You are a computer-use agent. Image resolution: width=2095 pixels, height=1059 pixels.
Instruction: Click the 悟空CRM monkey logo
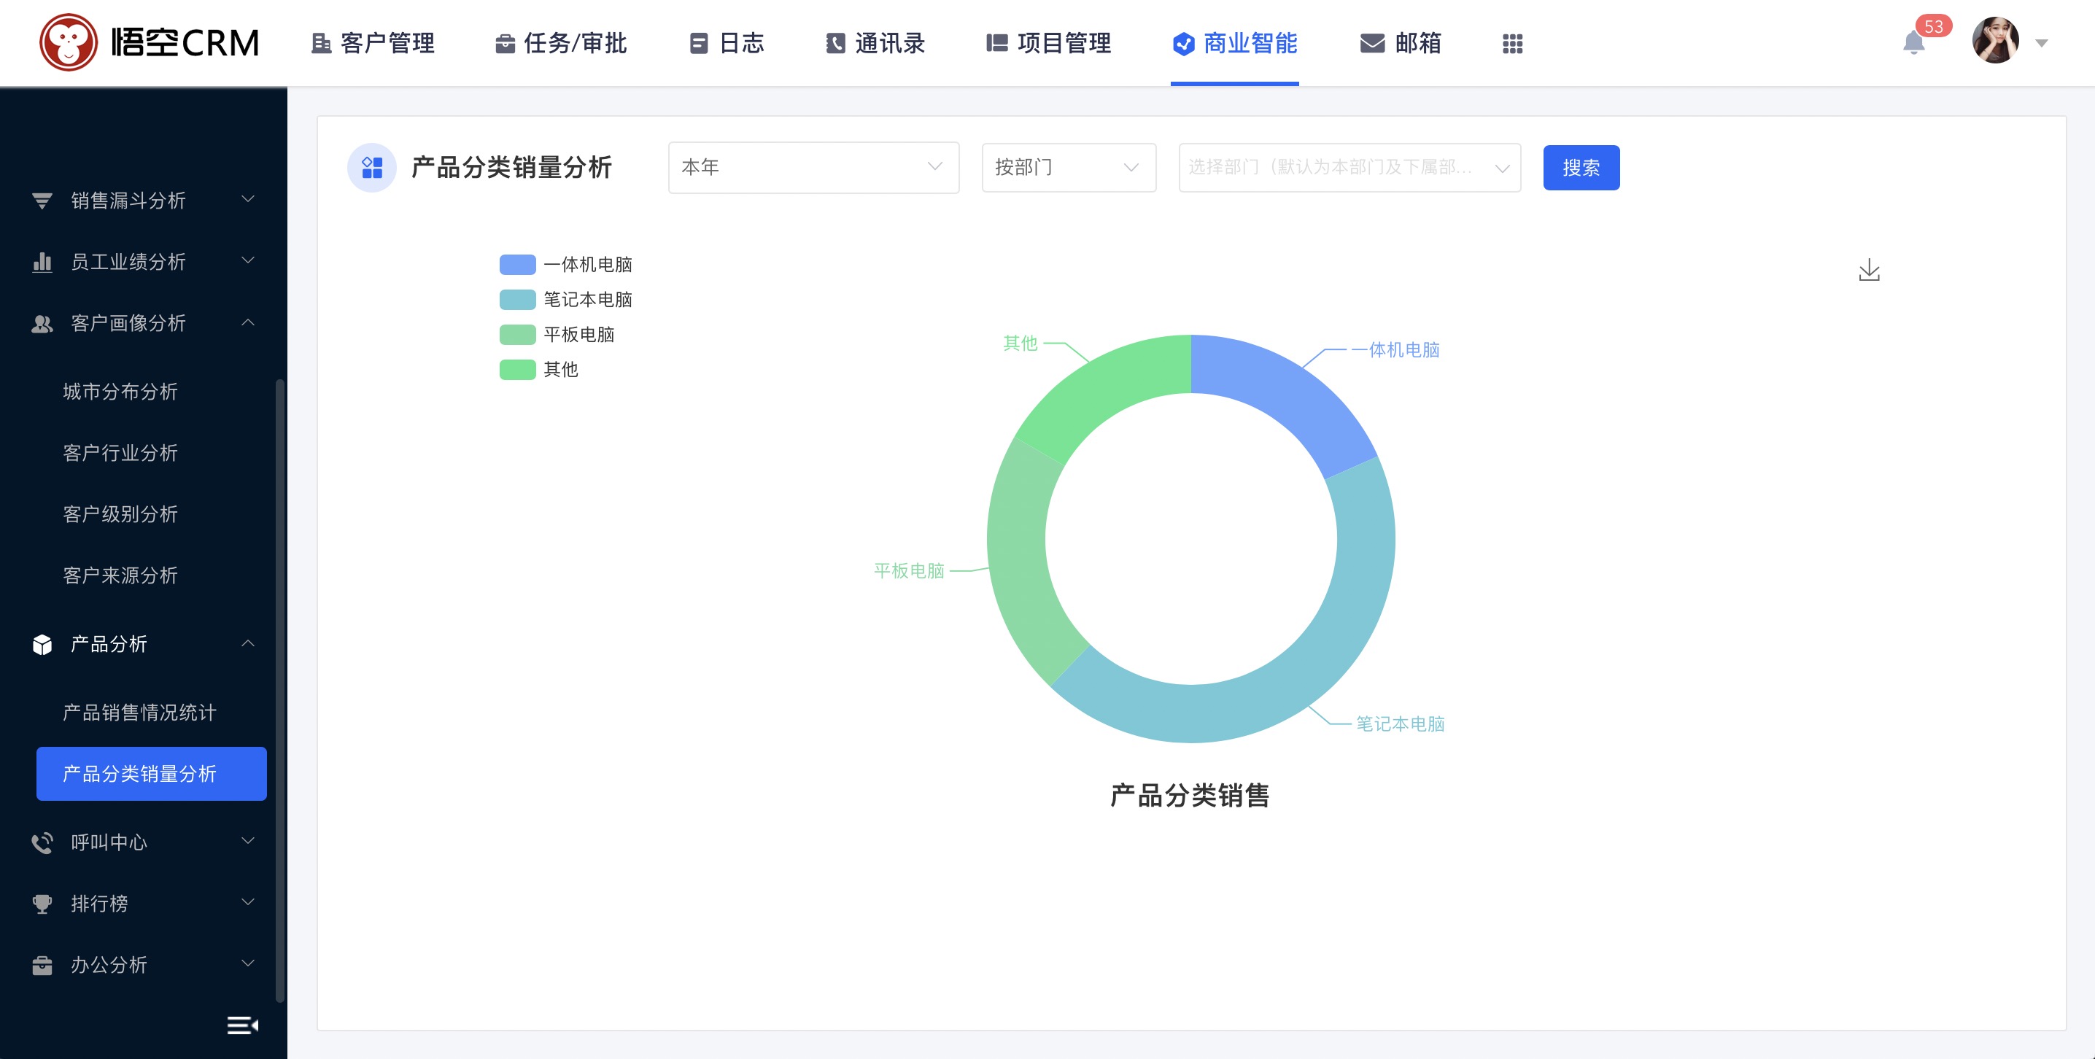coord(69,42)
